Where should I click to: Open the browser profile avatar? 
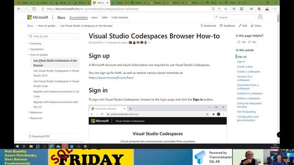click(267, 9)
